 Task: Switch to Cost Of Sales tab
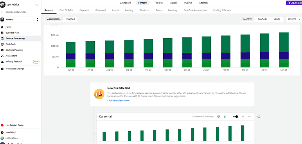point(66,11)
